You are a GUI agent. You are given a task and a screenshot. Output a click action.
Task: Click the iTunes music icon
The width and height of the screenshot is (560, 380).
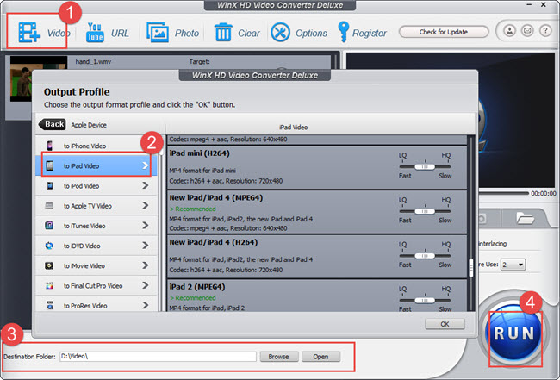tap(49, 226)
